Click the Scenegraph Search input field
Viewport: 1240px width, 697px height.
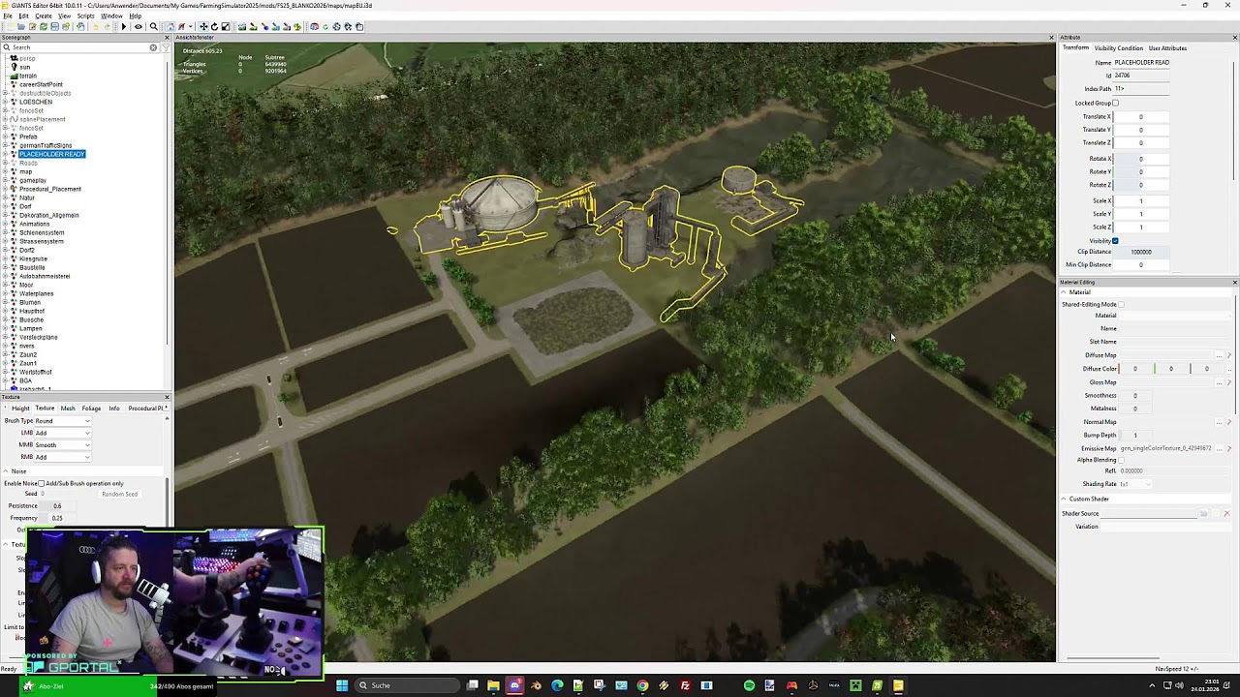pos(79,47)
